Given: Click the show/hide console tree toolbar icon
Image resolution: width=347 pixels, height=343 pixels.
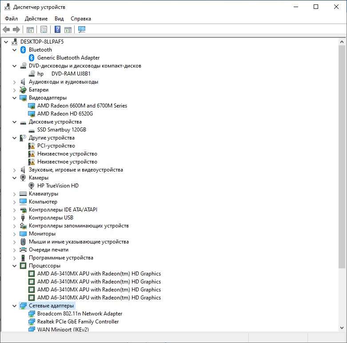Looking at the screenshot, I should click(x=30, y=29).
